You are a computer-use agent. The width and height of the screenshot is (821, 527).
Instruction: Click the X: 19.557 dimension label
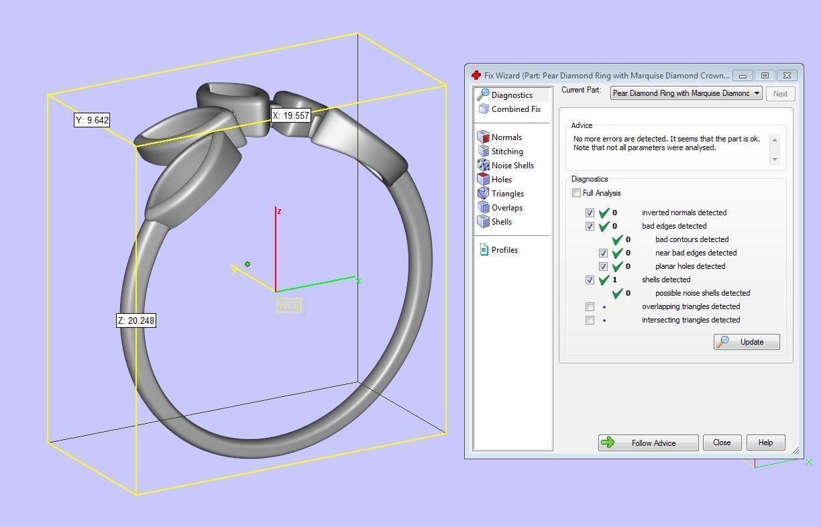[x=290, y=115]
